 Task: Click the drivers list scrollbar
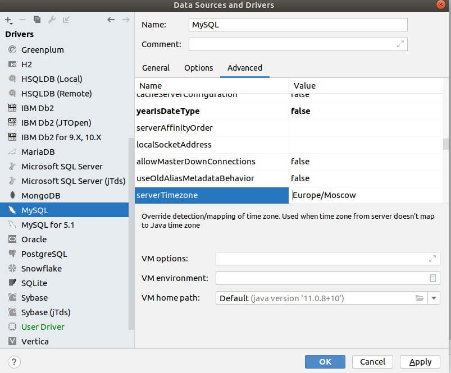tap(131, 234)
